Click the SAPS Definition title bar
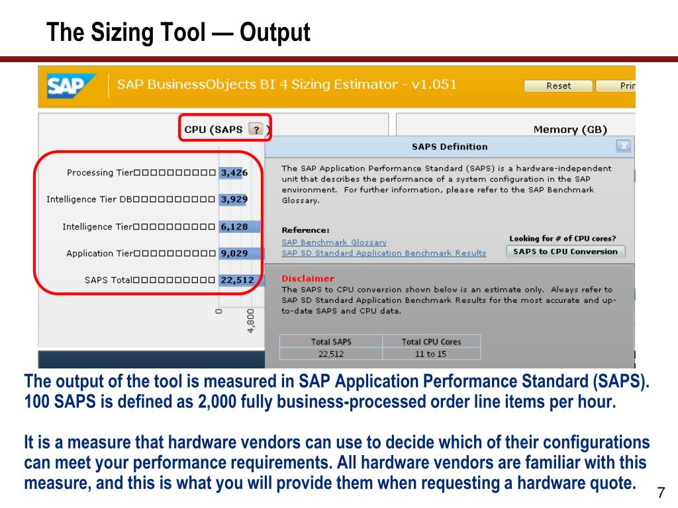 pos(450,146)
